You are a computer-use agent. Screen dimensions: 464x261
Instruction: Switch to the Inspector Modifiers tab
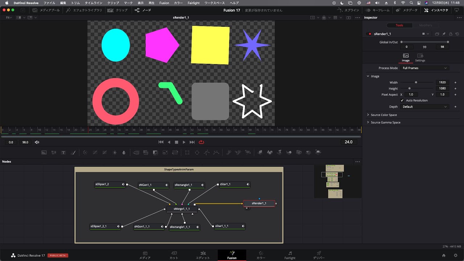[x=426, y=25]
